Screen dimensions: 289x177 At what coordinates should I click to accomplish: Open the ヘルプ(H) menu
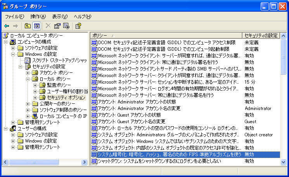coord(82,17)
